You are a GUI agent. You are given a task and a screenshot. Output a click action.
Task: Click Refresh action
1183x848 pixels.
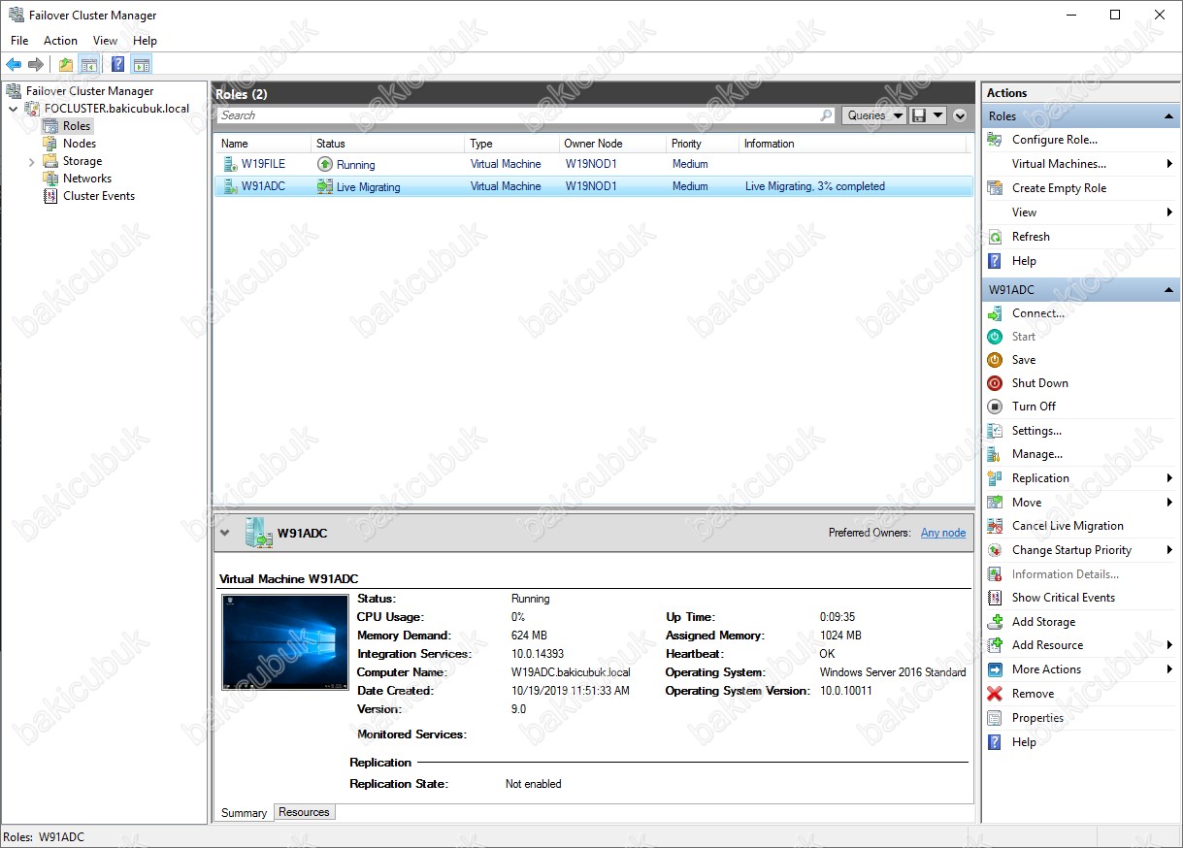(x=1031, y=237)
